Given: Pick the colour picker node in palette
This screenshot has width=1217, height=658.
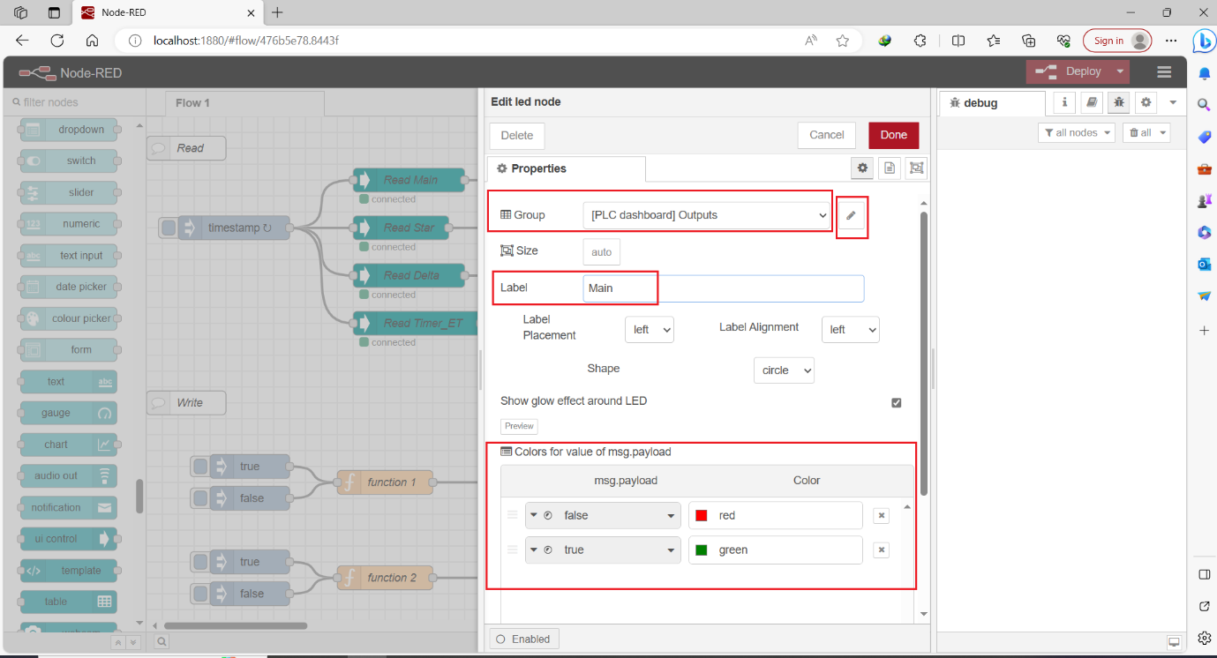Looking at the screenshot, I should 69,318.
